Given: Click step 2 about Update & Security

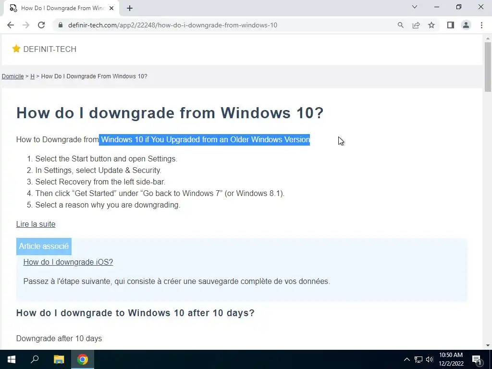Looking at the screenshot, I should click(98, 171).
